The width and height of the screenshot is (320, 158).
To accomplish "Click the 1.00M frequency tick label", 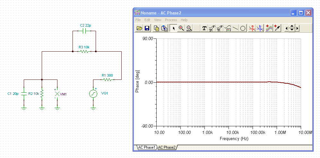I will [280, 132].
